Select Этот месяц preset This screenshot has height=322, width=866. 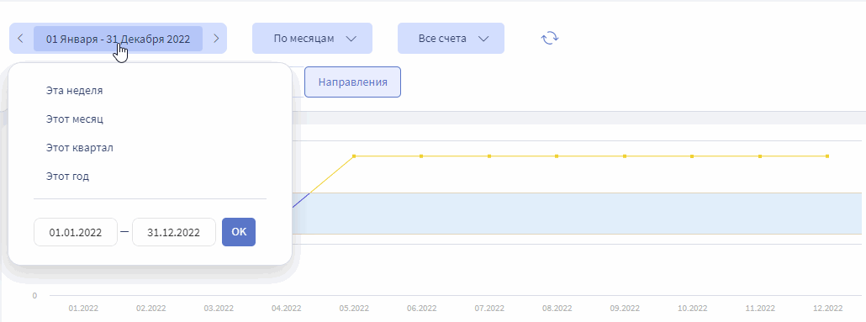[x=75, y=119]
